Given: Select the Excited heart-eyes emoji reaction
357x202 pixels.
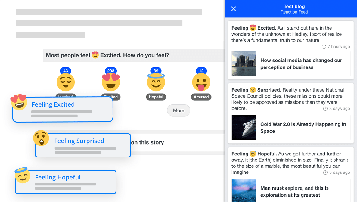Looking at the screenshot, I should pyautogui.click(x=111, y=82).
